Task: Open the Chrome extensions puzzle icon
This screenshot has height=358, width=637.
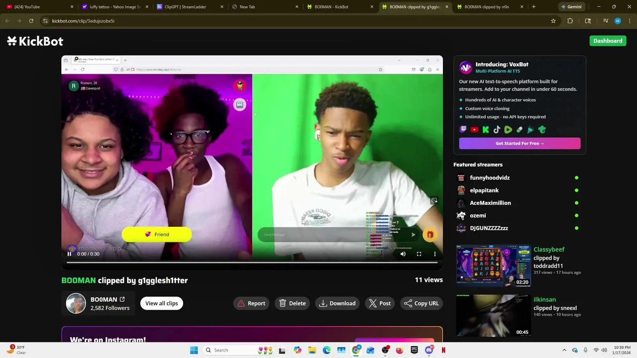Action: (570, 21)
